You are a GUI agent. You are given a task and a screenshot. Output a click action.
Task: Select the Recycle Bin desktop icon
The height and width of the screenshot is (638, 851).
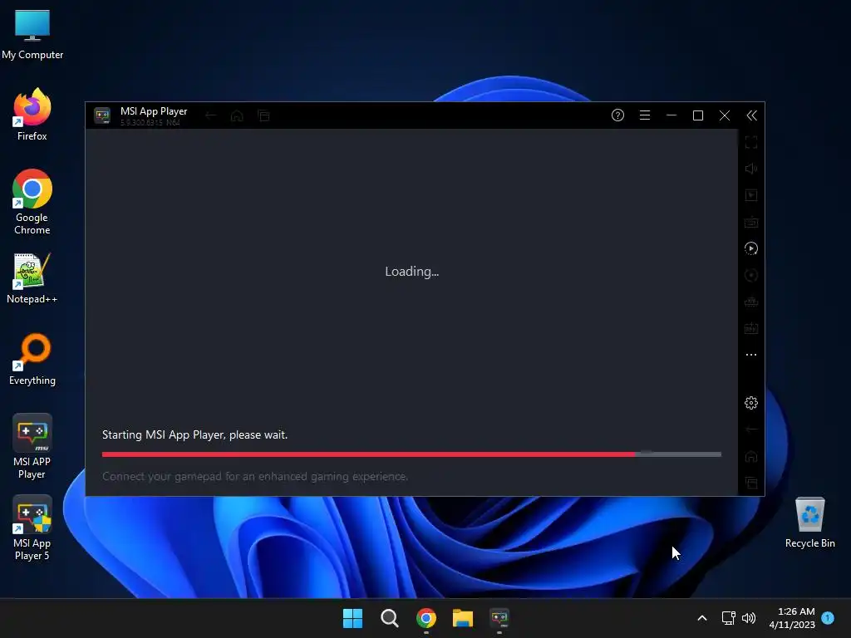[809, 523]
